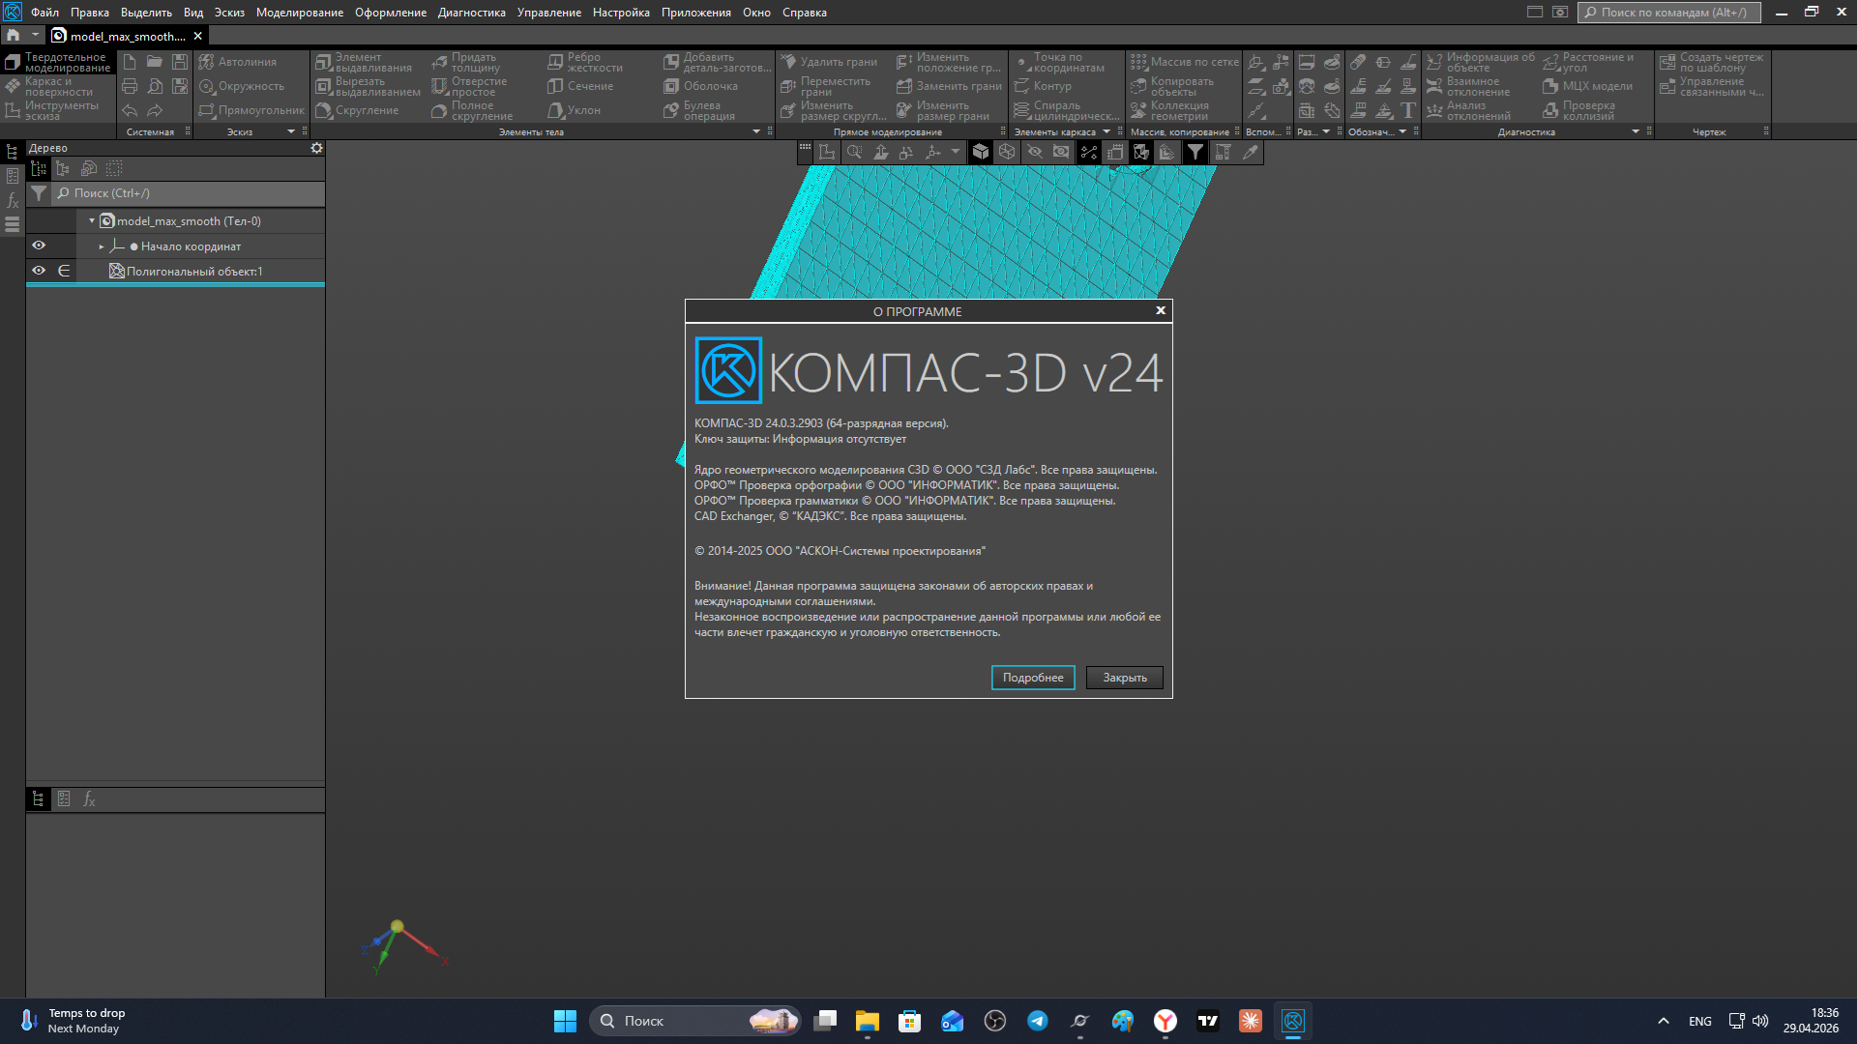Toggle the boxed eye icon in the view toolbar
This screenshot has height=1044, width=1857.
point(1061,152)
